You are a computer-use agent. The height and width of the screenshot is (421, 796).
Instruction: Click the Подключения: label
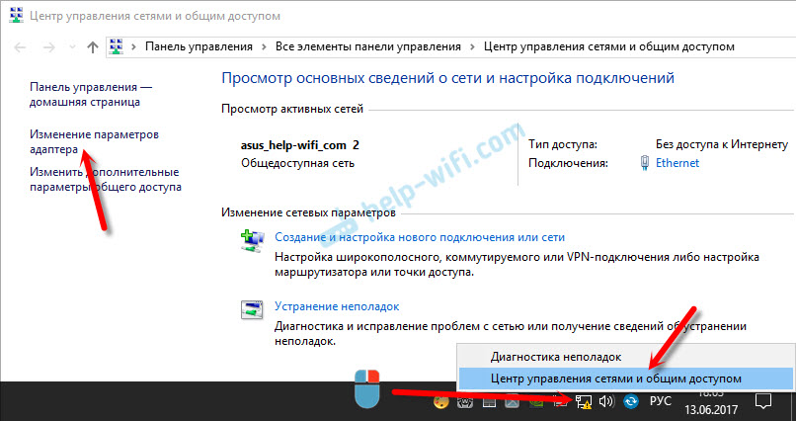[x=568, y=163]
